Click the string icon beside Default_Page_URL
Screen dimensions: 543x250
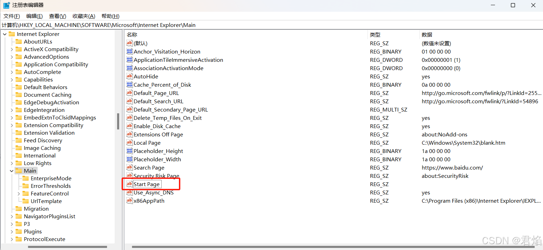tap(130, 93)
